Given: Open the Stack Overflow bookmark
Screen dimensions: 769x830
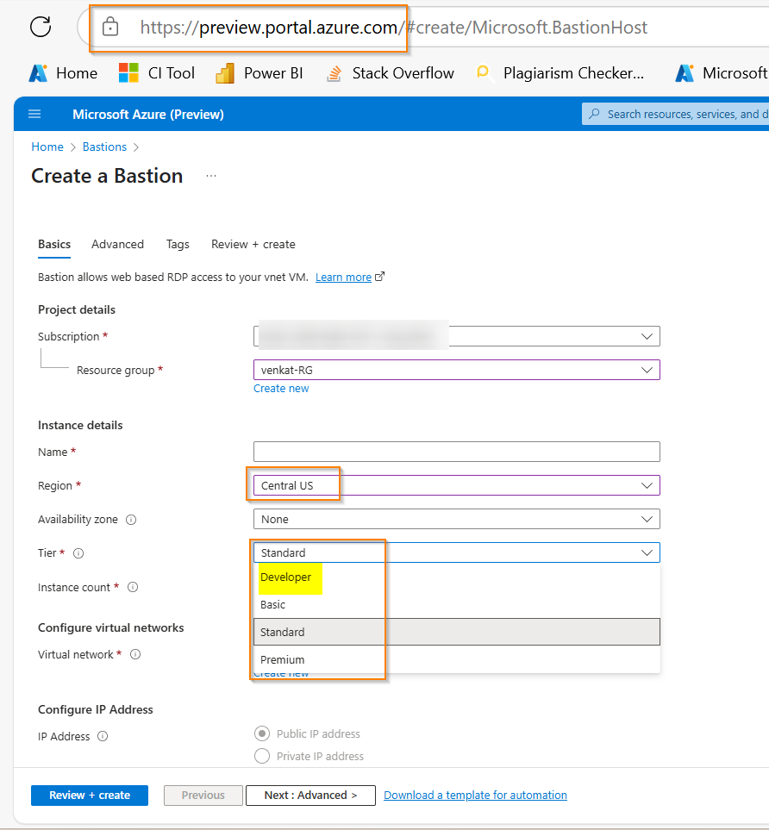Looking at the screenshot, I should click(391, 73).
